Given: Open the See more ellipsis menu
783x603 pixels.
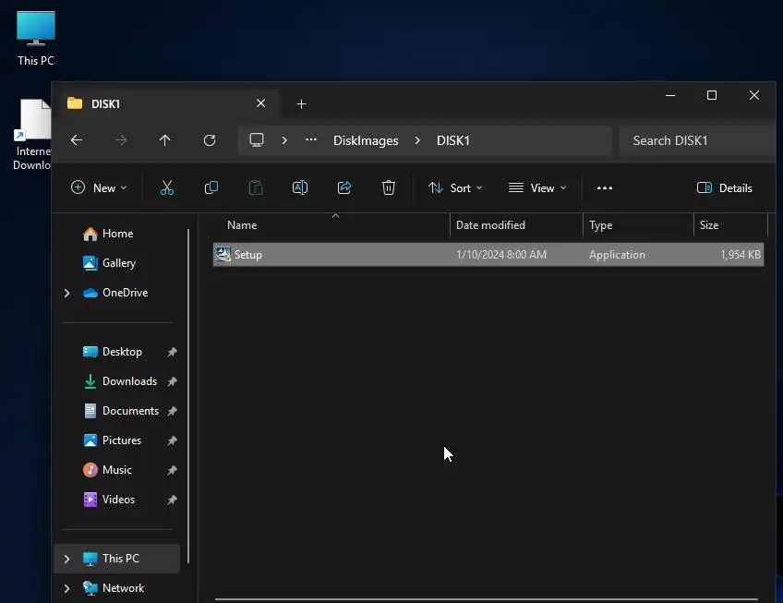Looking at the screenshot, I should pos(604,187).
